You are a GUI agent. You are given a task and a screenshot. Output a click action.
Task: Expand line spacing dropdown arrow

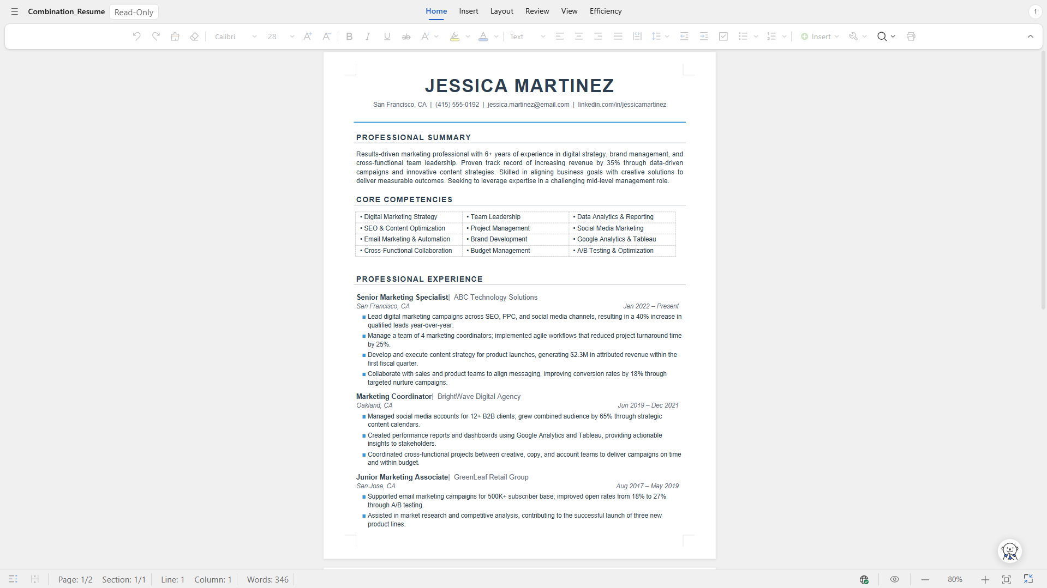click(x=667, y=37)
